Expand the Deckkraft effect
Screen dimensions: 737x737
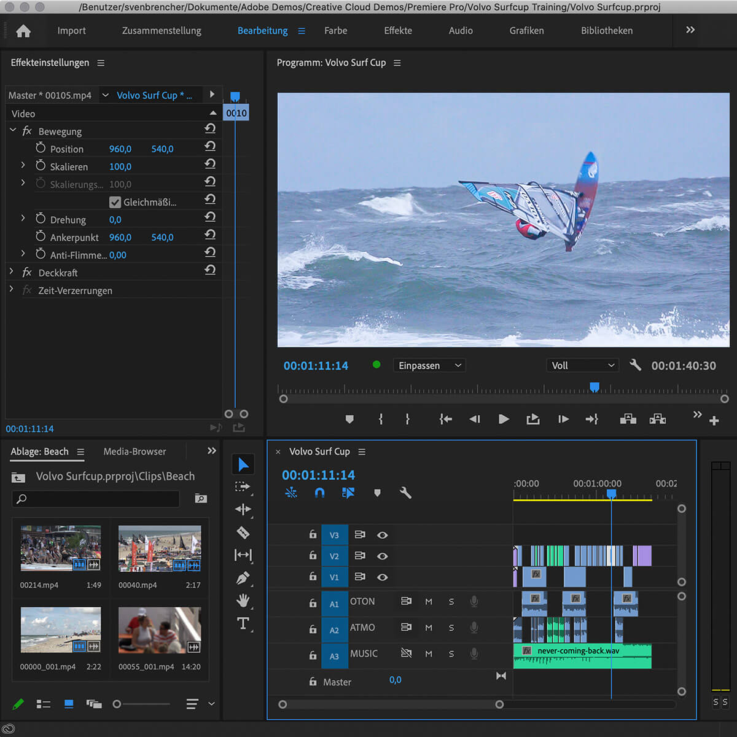pyautogui.click(x=11, y=271)
